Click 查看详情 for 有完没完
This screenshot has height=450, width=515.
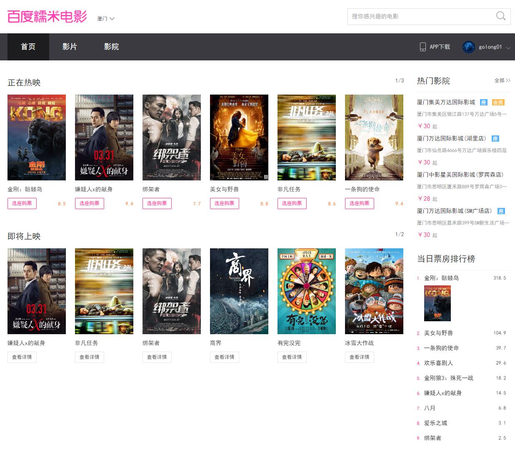[292, 357]
